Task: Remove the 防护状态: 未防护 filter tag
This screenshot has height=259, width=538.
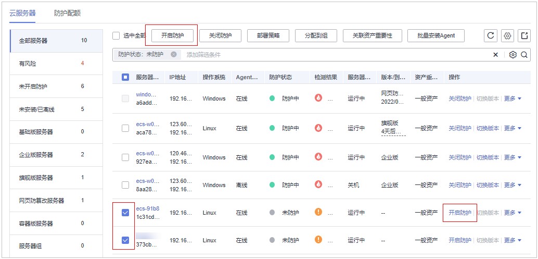Action: [173, 54]
